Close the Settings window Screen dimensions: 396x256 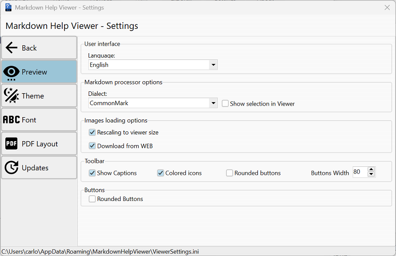pos(387,8)
